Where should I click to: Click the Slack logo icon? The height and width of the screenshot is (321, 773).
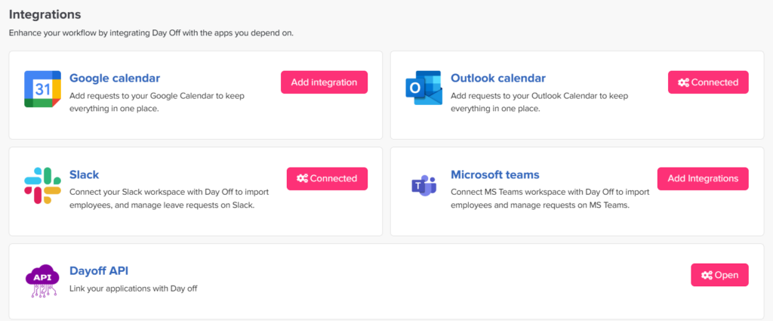42,186
